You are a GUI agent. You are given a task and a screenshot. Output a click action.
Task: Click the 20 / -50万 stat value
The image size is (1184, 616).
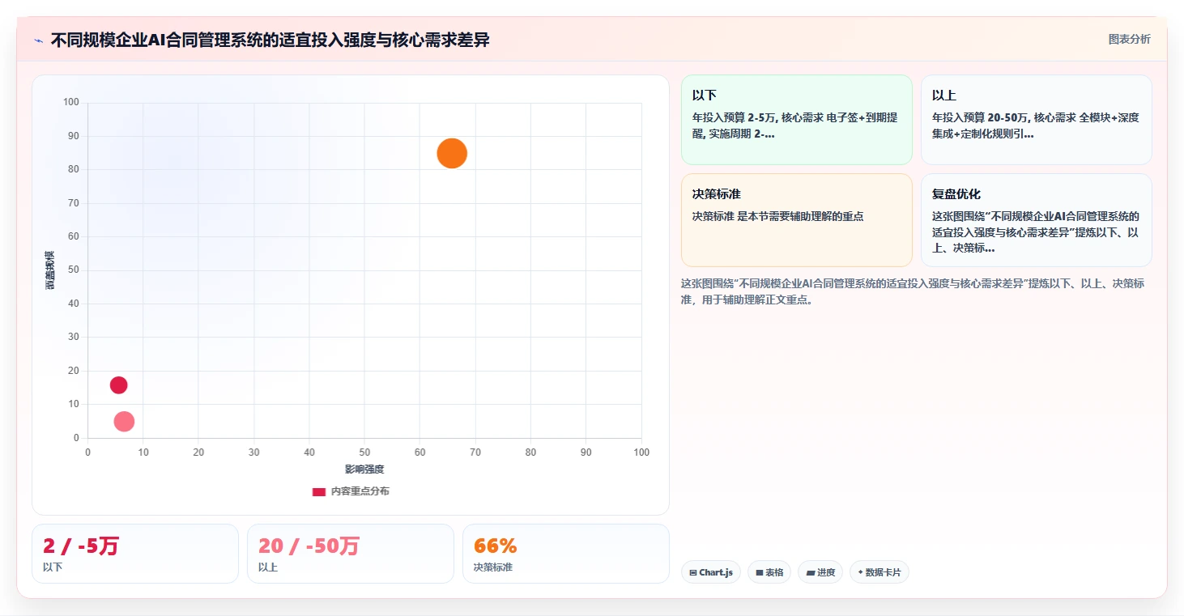tap(309, 546)
